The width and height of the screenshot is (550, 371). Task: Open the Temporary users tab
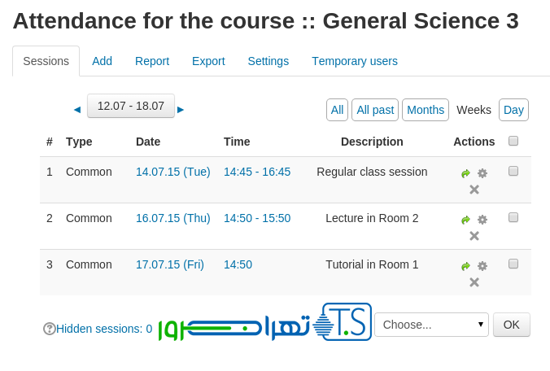(x=355, y=61)
